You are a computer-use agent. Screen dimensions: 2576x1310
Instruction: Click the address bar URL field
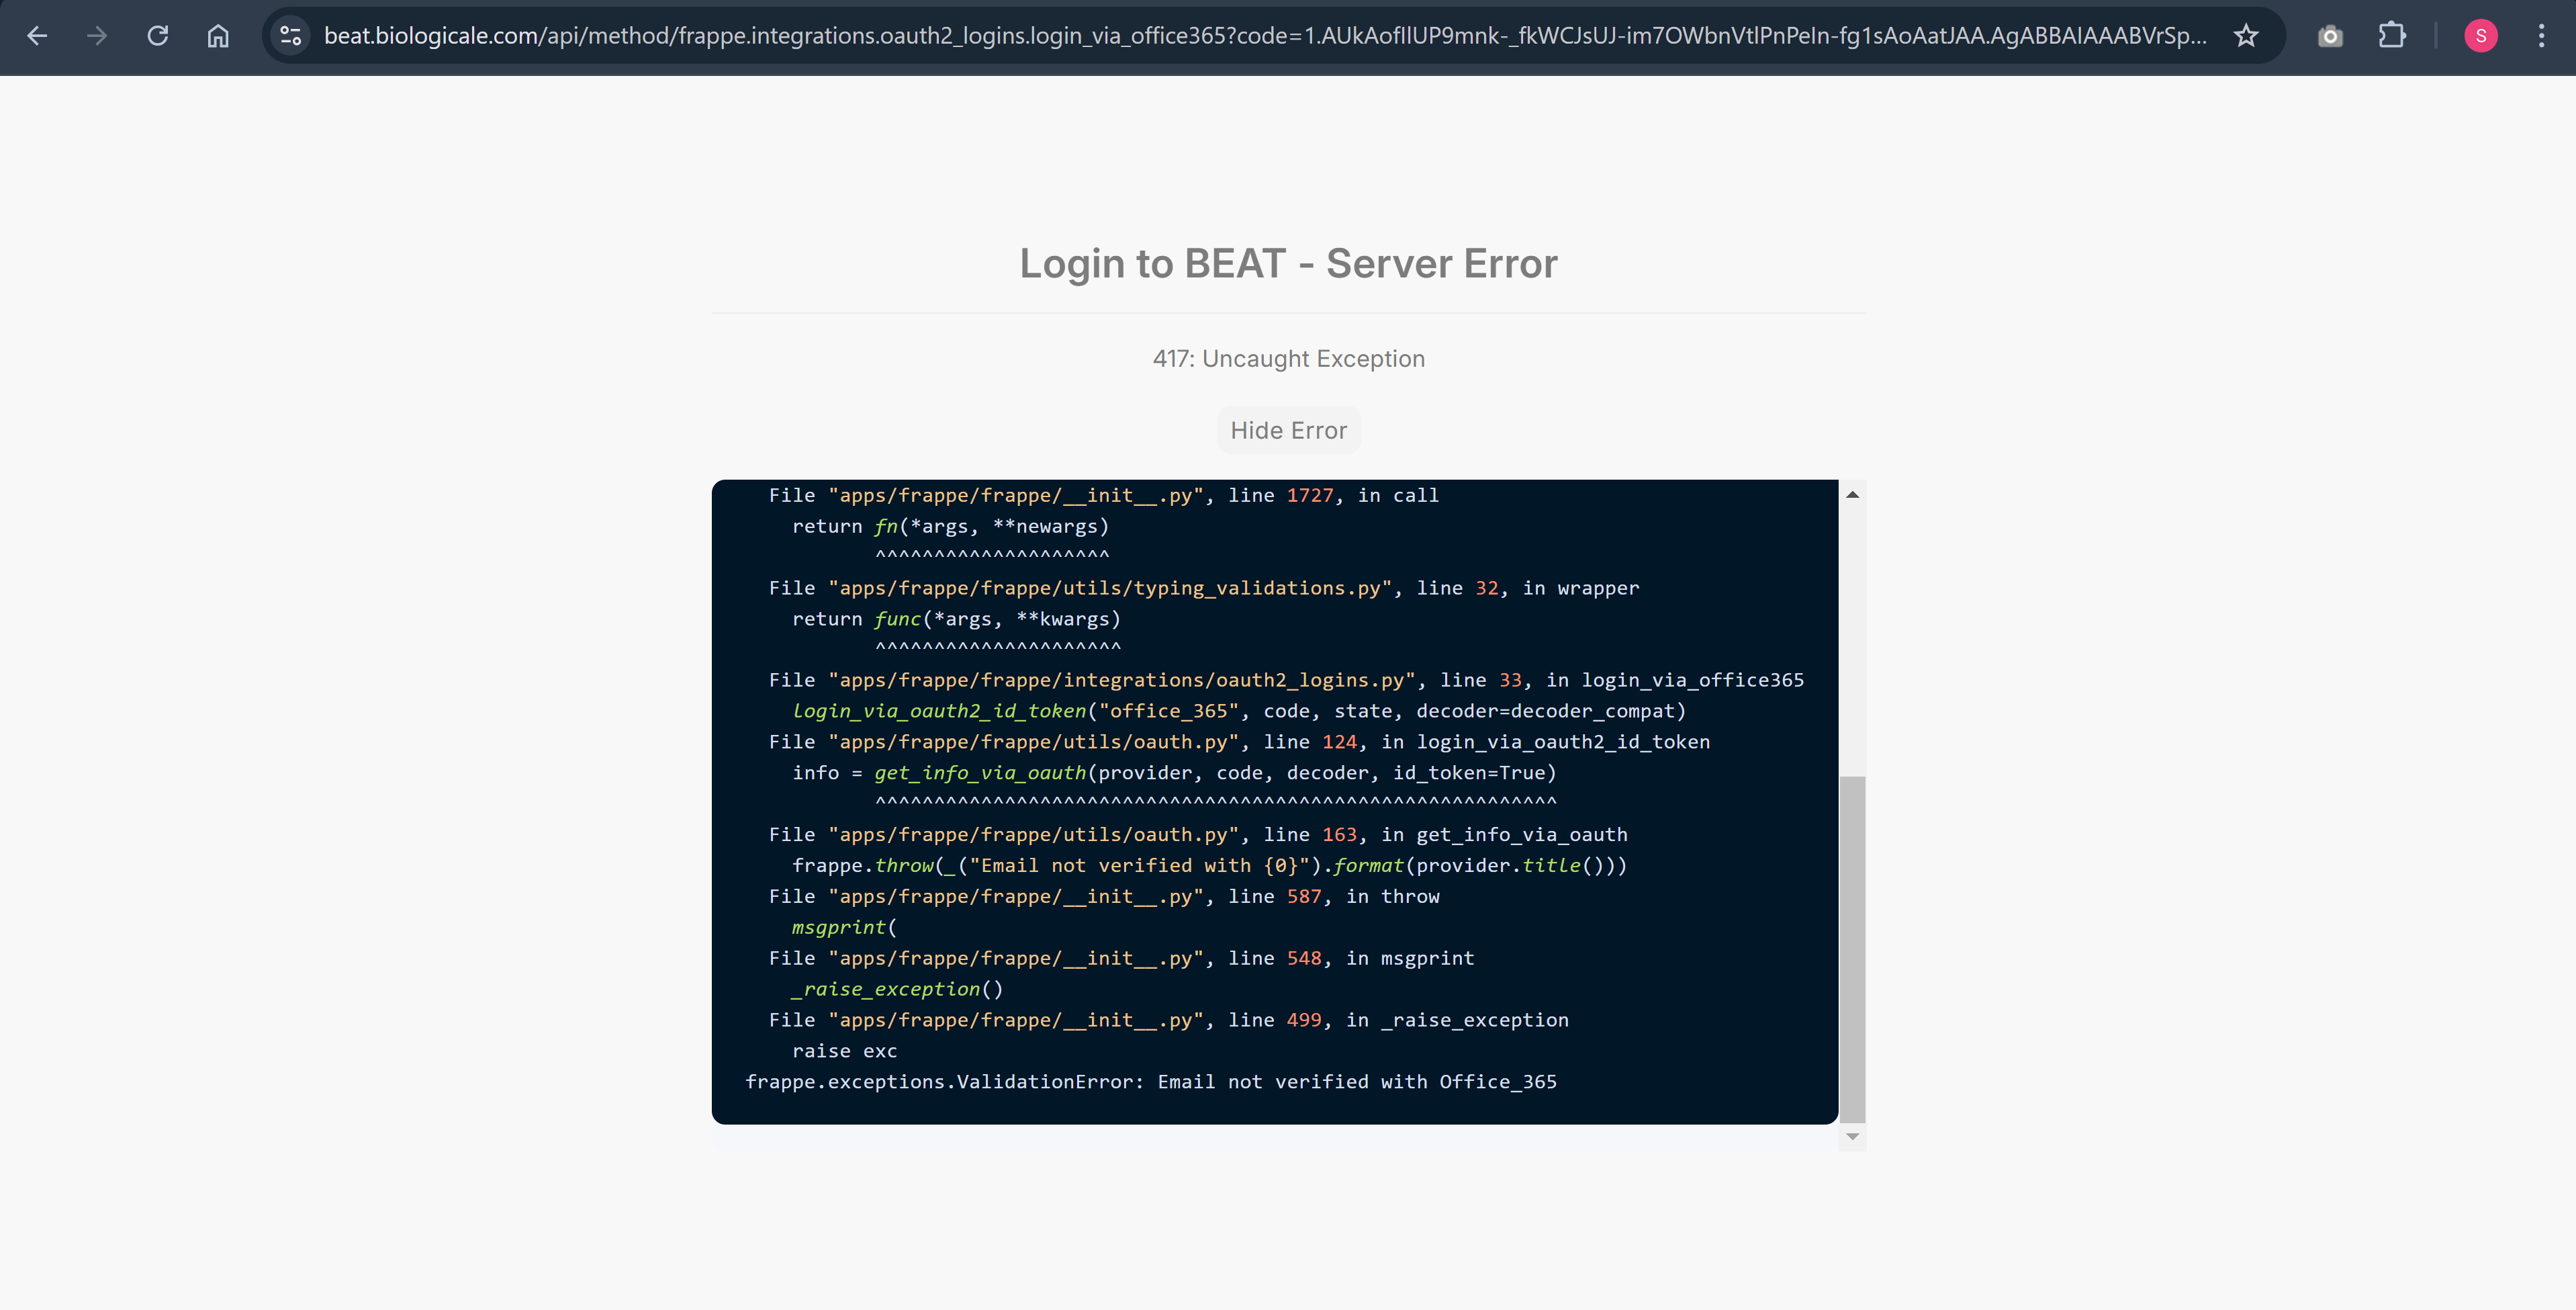pos(1264,36)
